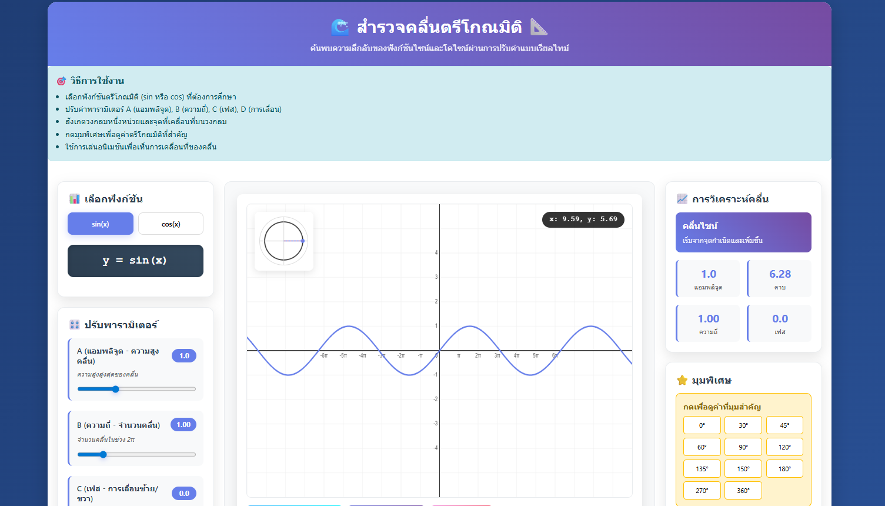The image size is (885, 506).
Task: Click the มุมพิเศษ section heading
Action: 712,381
